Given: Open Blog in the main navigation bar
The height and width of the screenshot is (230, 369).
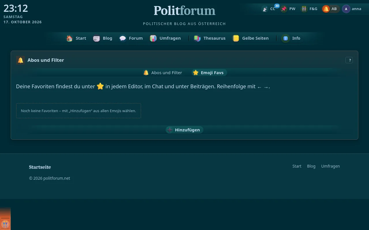Looking at the screenshot, I should (x=103, y=38).
